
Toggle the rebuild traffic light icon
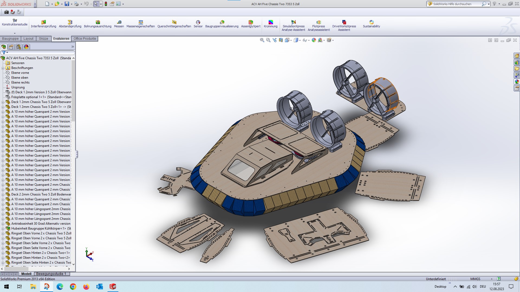click(106, 4)
